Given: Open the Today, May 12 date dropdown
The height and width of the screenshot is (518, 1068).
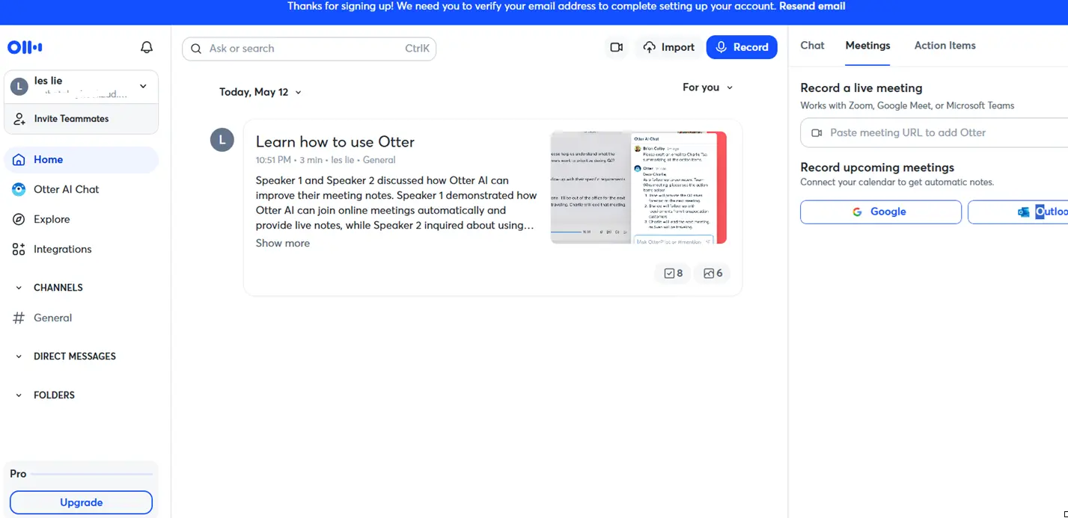Looking at the screenshot, I should pyautogui.click(x=260, y=92).
